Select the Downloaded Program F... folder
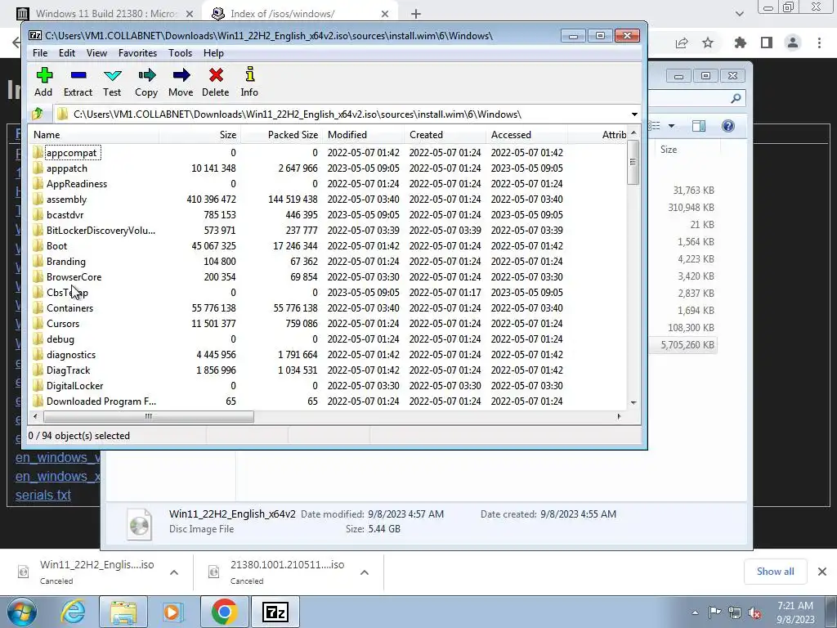This screenshot has height=628, width=837. 101,401
